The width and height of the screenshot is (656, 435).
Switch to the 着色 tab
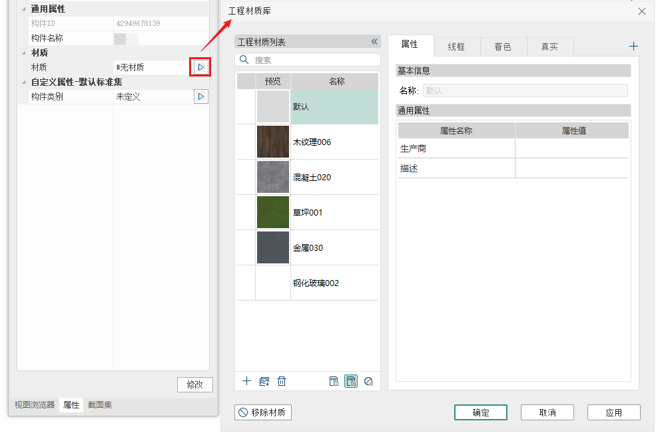[503, 47]
